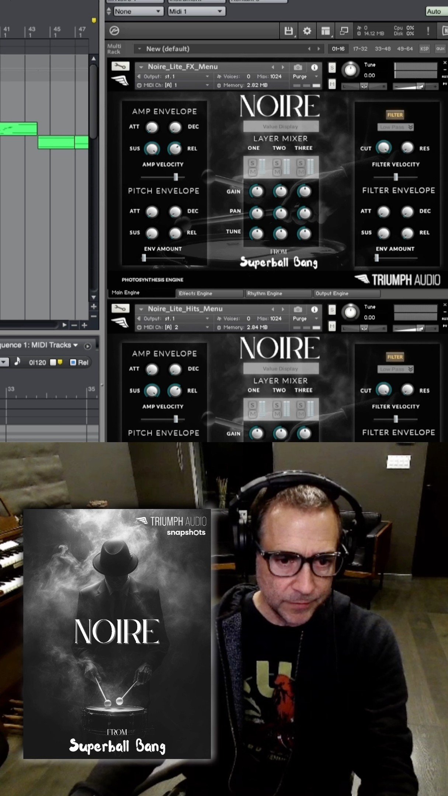Switch to Output Engine tab
Image resolution: width=448 pixels, height=796 pixels.
tap(347, 293)
